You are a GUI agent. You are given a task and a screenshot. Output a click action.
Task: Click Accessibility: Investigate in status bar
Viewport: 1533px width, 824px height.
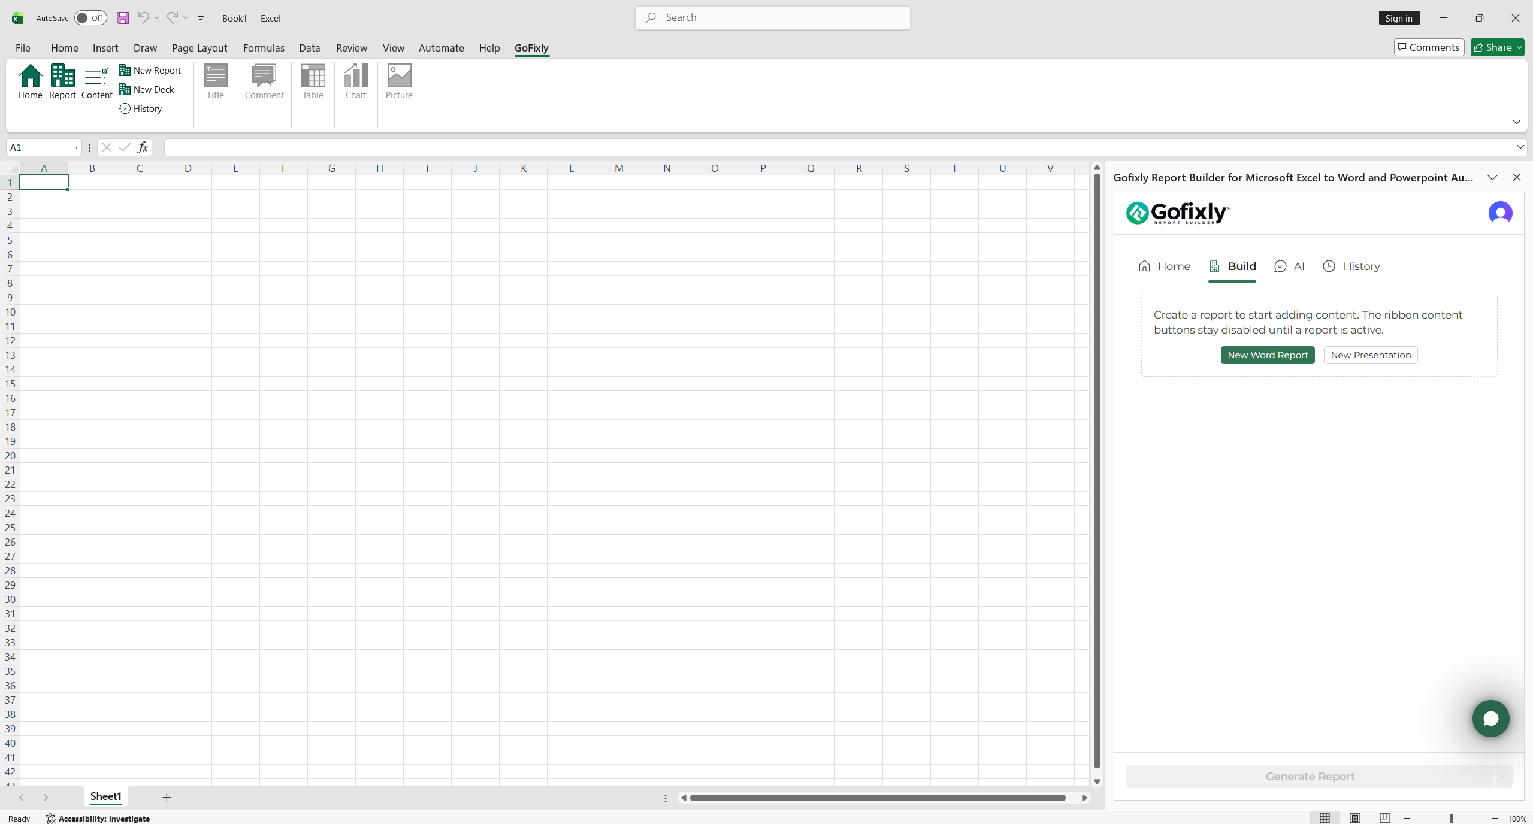(x=98, y=819)
